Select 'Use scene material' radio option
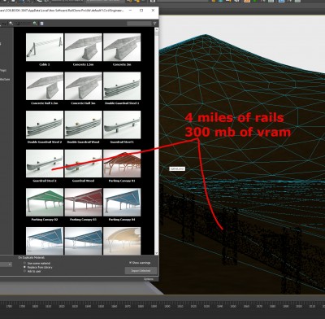Viewport: 325px width, 319px height. (24, 263)
